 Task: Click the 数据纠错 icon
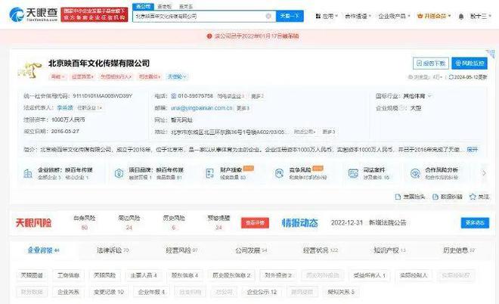coord(435,197)
